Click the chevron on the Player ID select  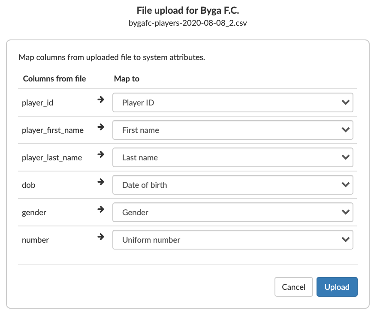coord(346,102)
